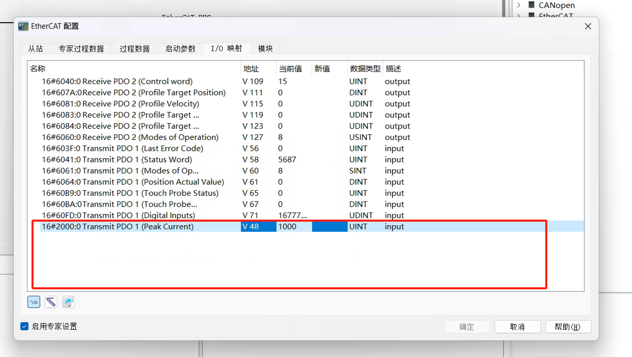Open the 过程数据 tab
632x357 pixels.
[x=135, y=49]
